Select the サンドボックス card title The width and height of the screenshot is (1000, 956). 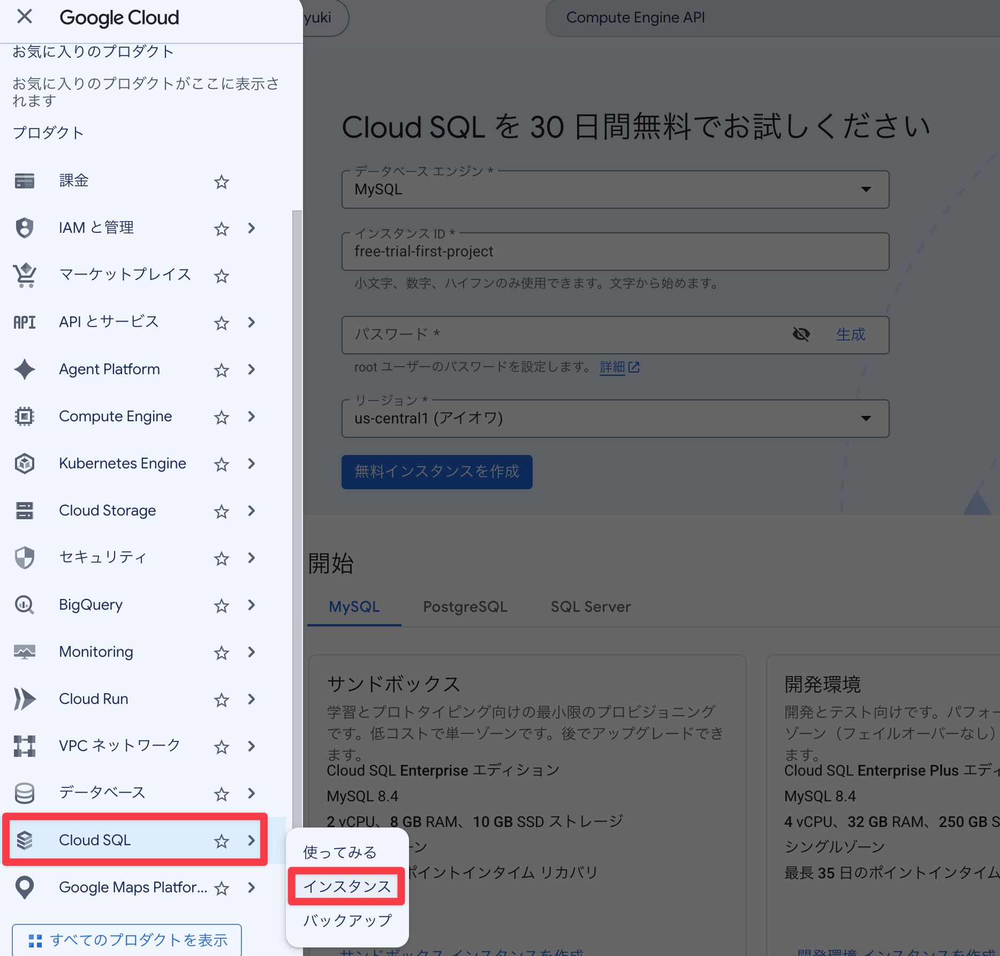[393, 684]
